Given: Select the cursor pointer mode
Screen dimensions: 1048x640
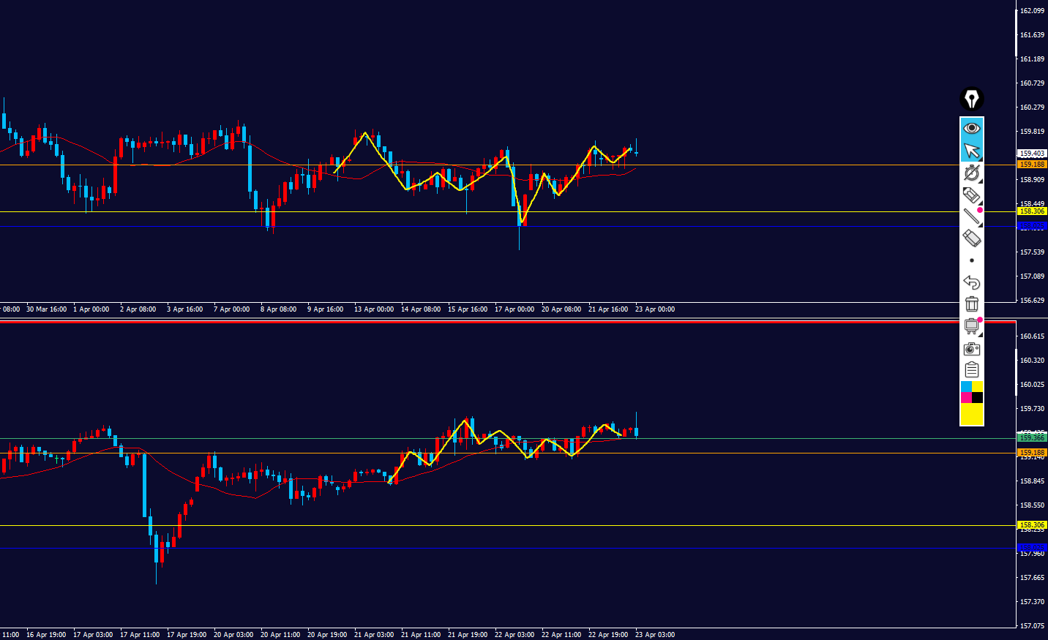Looking at the screenshot, I should [x=971, y=151].
